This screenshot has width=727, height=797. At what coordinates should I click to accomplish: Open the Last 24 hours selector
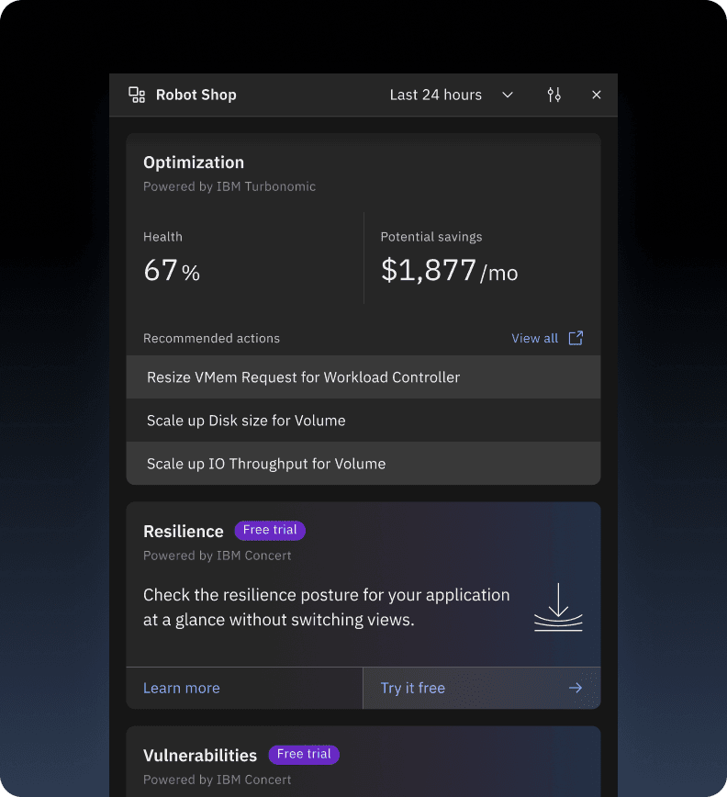pos(436,95)
